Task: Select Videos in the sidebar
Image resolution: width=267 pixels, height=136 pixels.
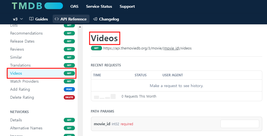Action: coord(42,73)
